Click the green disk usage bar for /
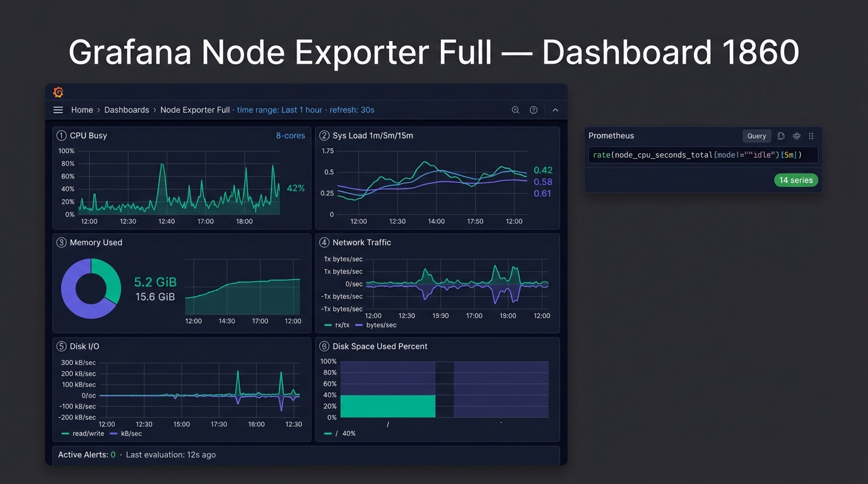The height and width of the screenshot is (484, 868). (388, 406)
